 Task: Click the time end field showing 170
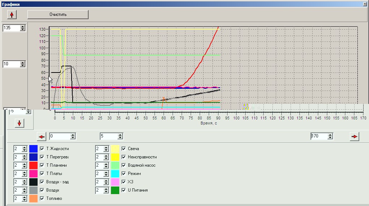[x=319, y=136]
